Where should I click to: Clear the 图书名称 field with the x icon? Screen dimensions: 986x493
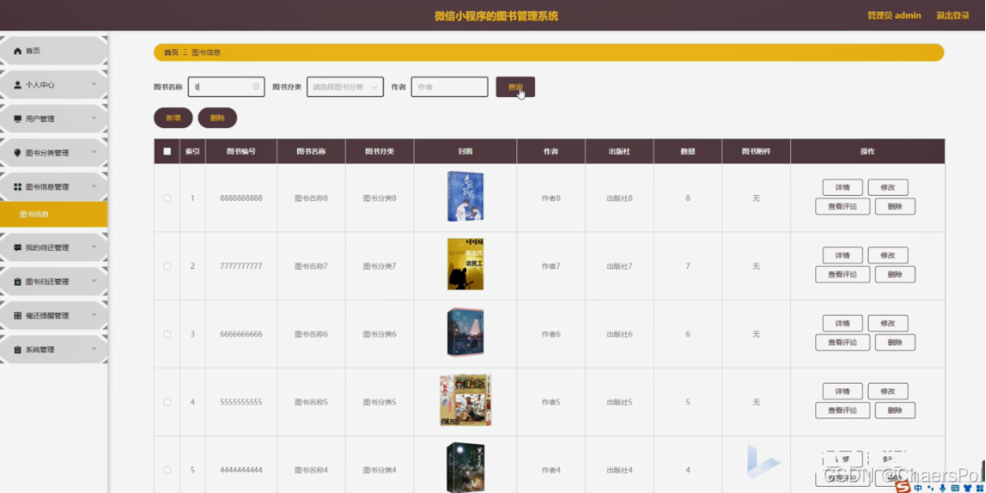(x=256, y=87)
